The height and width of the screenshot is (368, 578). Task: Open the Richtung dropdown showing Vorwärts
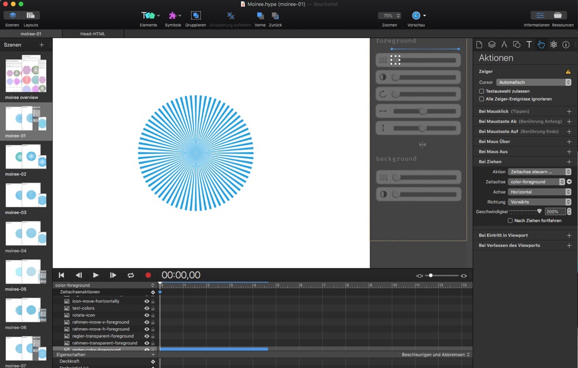tap(539, 202)
